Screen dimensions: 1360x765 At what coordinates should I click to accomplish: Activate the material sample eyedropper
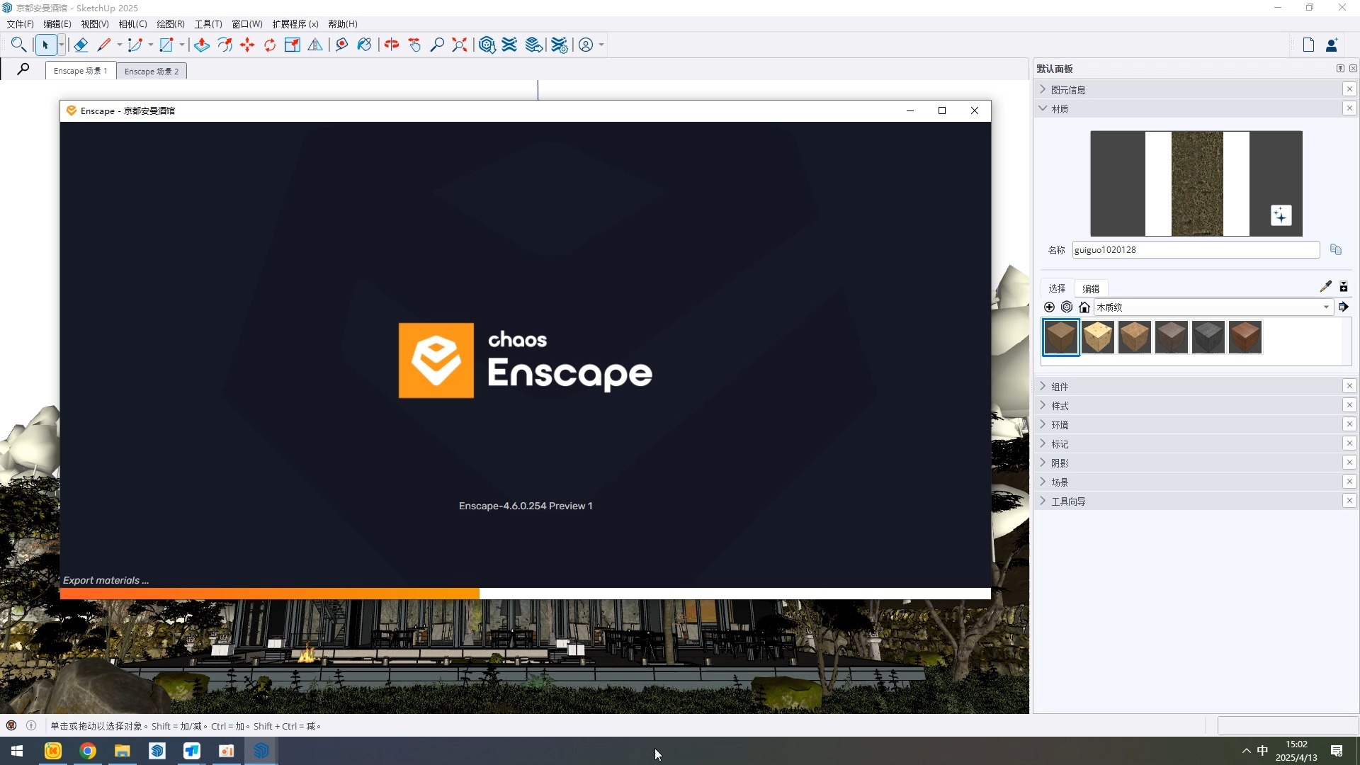click(1325, 286)
